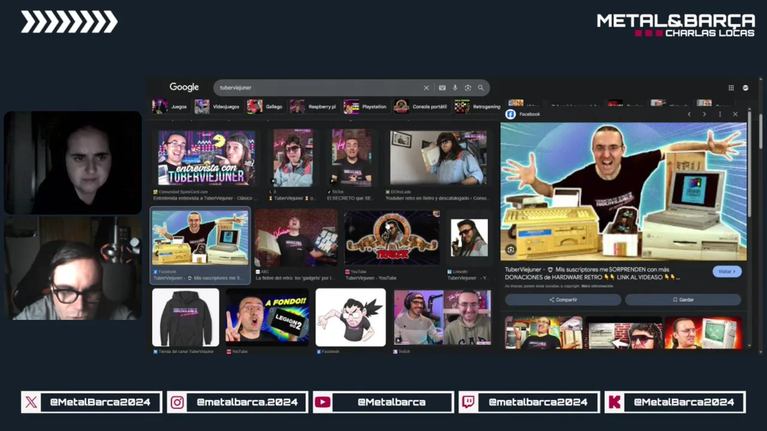Open first related image under Compartir
The height and width of the screenshot is (431, 767).
(x=543, y=333)
